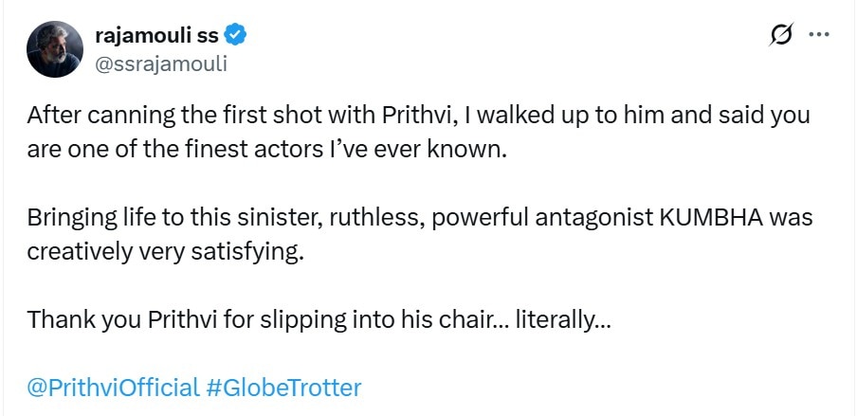Image resolution: width=857 pixels, height=416 pixels.
Task: Click the line starting 'After canning the first shot'
Action: point(419,116)
